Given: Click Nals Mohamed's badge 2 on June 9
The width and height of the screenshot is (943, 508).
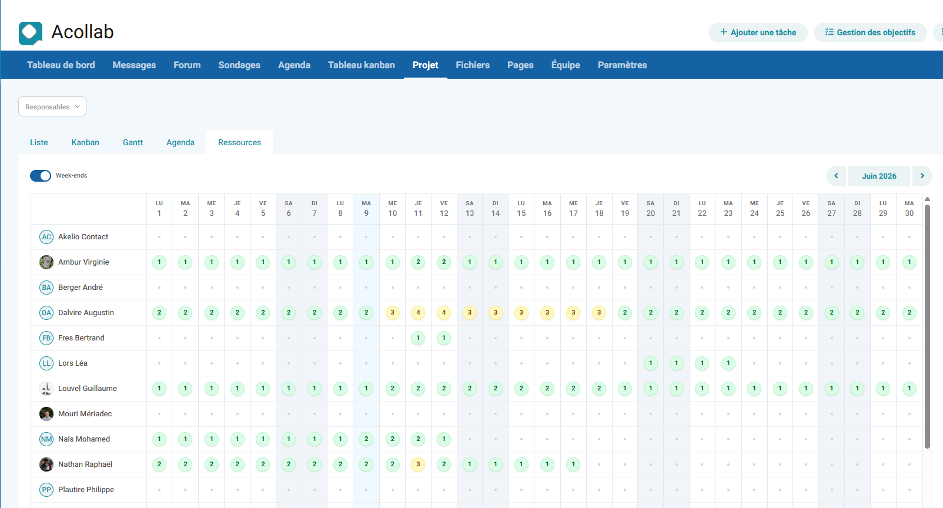Looking at the screenshot, I should pos(366,439).
